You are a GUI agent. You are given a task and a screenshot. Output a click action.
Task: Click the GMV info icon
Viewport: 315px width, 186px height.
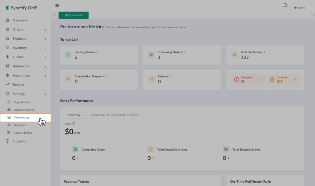pos(74,124)
